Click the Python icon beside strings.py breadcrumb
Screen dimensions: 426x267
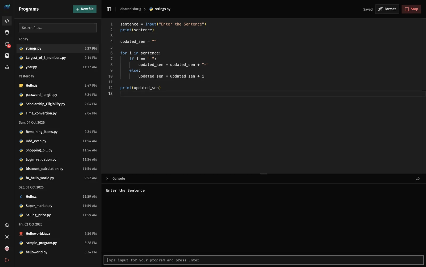pos(151,9)
